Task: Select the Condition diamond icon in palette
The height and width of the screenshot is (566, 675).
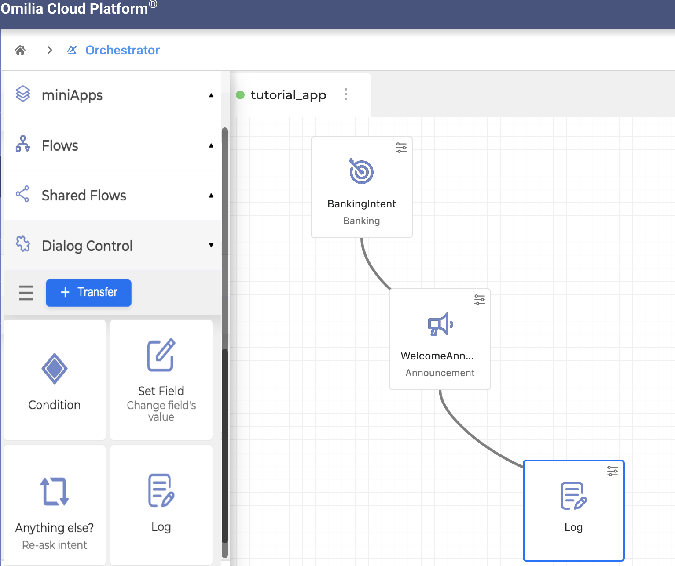Action: pyautogui.click(x=55, y=368)
